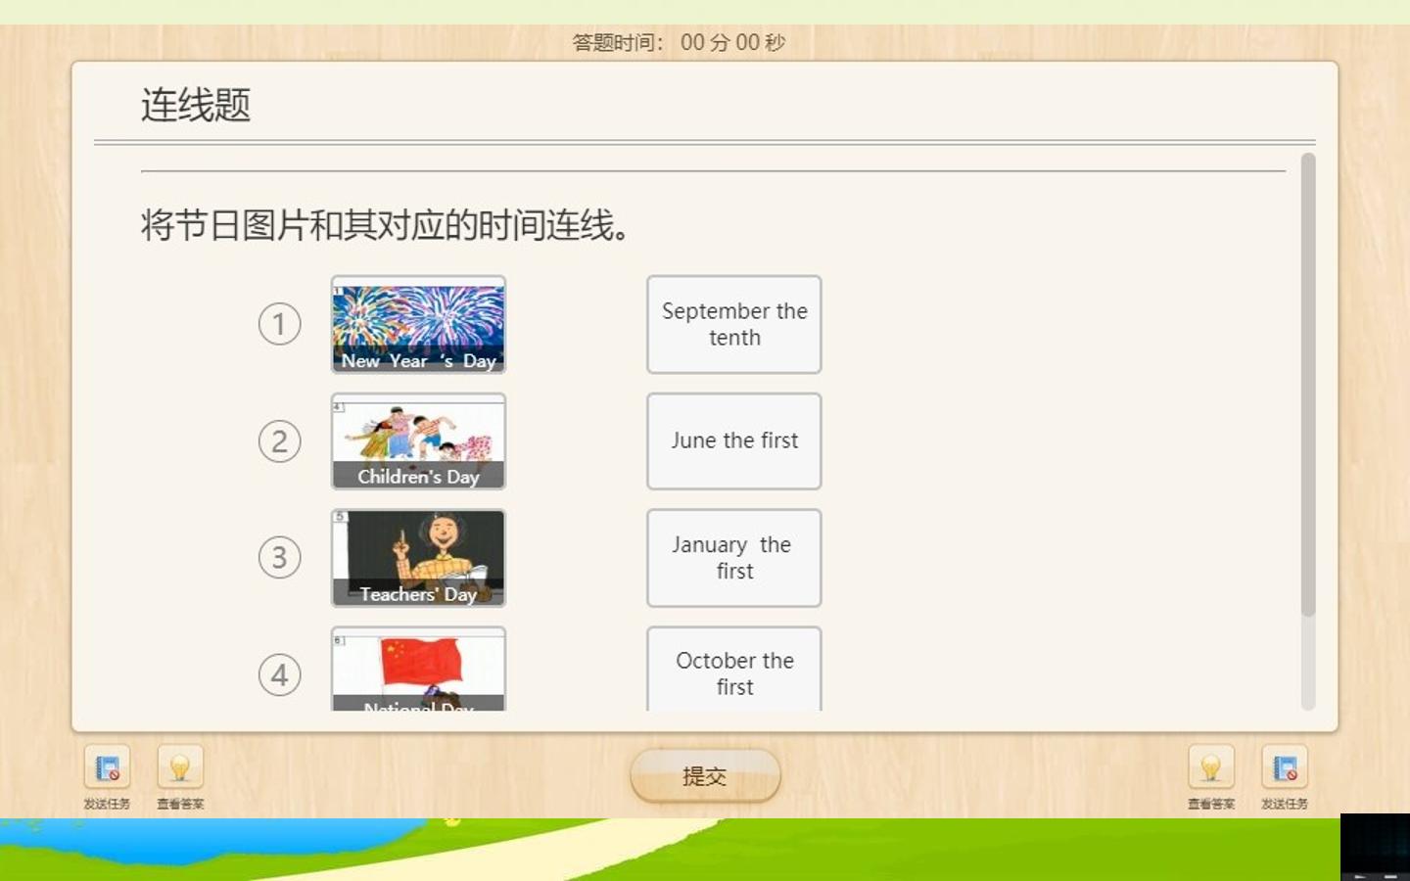Click the left 发送任务 send task icon
The image size is (1410, 881).
point(107,768)
